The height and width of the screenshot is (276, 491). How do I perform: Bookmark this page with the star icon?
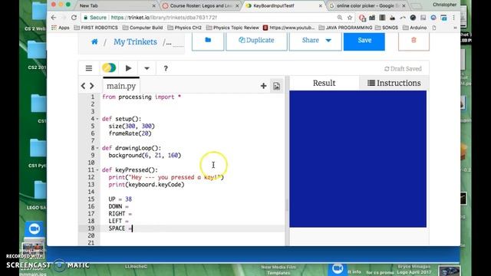click(350, 18)
